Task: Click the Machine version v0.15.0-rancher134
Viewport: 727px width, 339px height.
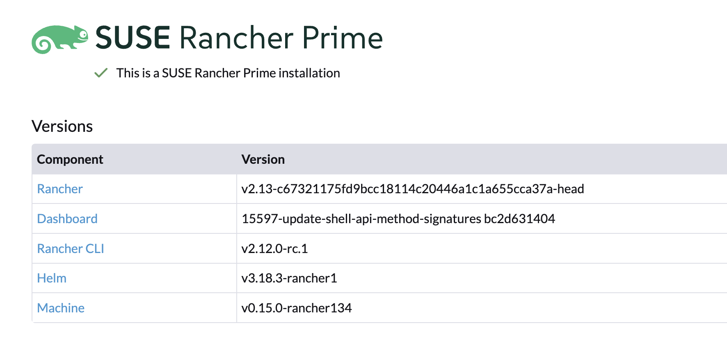Action: click(296, 307)
